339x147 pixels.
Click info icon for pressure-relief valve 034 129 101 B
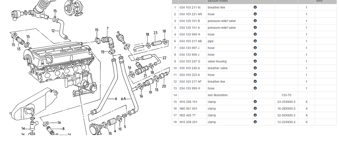tap(255, 21)
